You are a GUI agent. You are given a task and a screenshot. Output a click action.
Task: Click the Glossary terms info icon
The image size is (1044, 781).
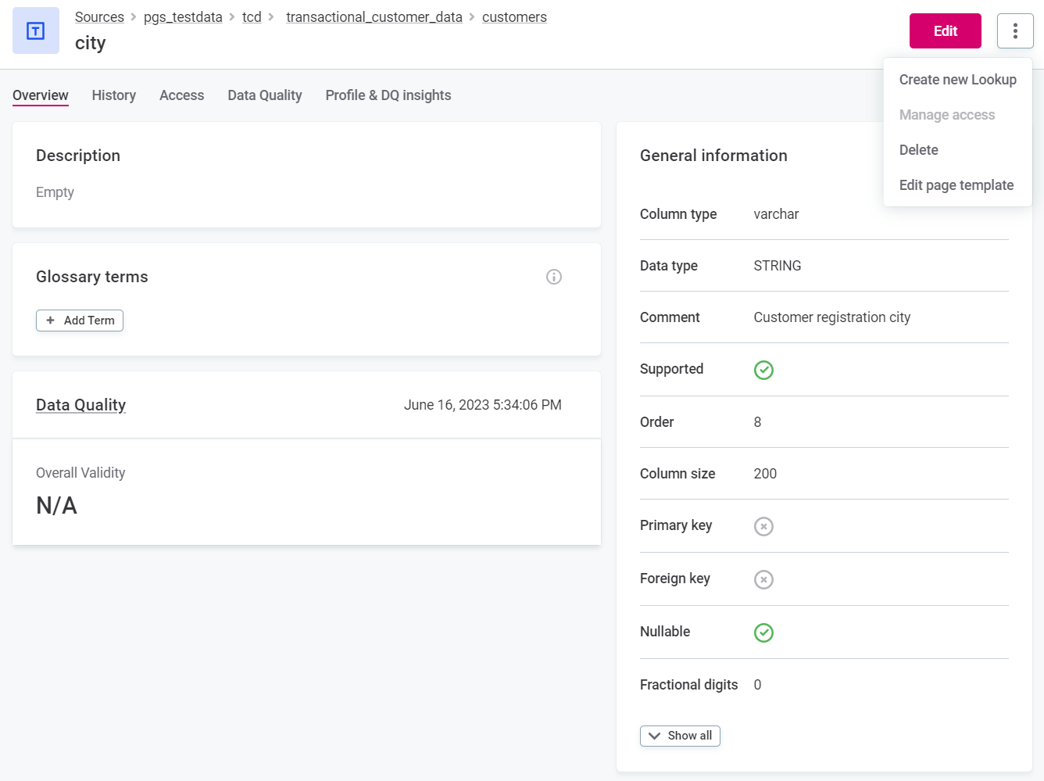pos(553,277)
